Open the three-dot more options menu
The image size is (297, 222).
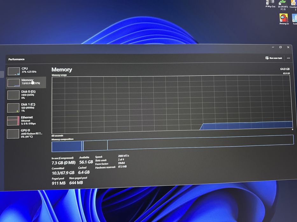[288, 58]
